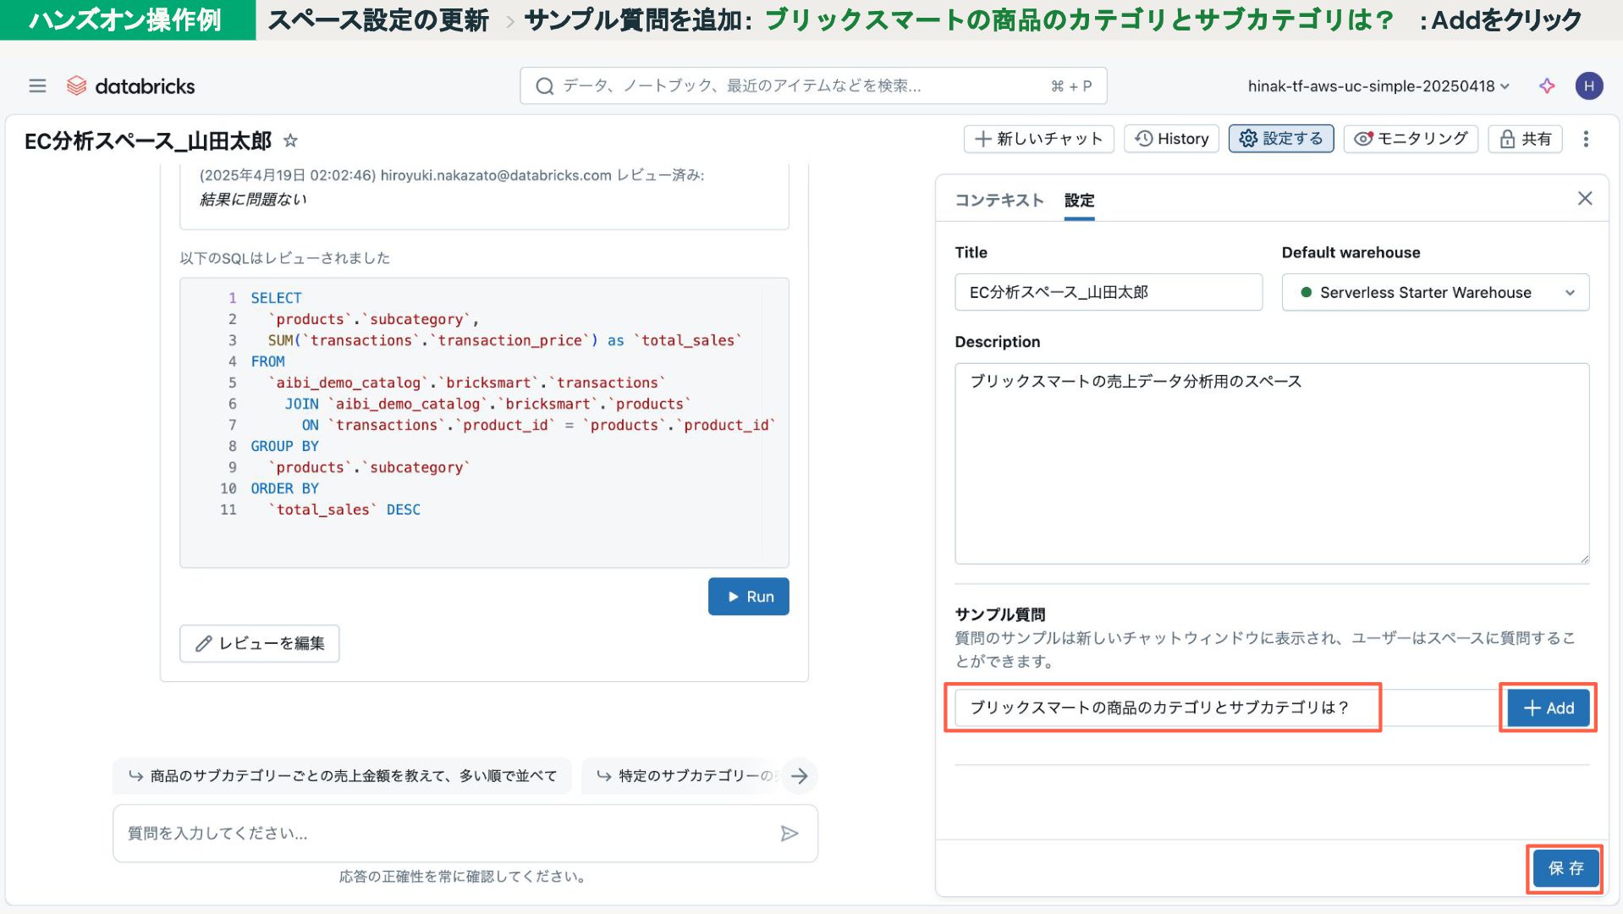1623x914 pixels.
Task: Switch to the コンテキスト tab
Action: tap(999, 200)
